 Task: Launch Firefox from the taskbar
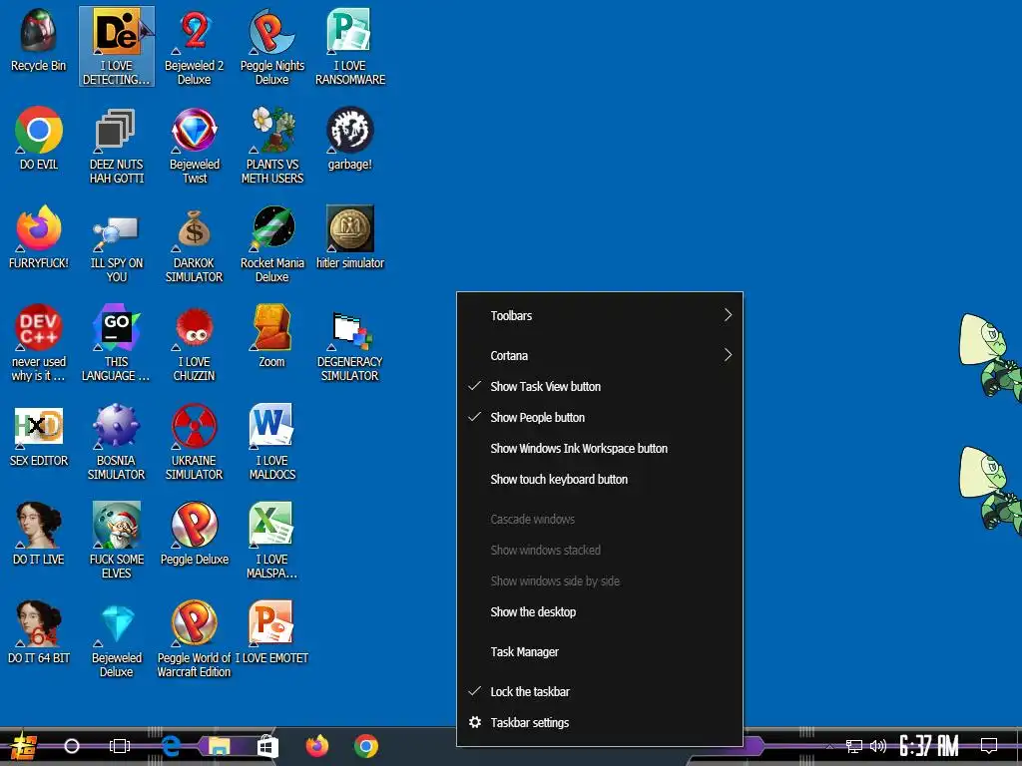coord(317,746)
